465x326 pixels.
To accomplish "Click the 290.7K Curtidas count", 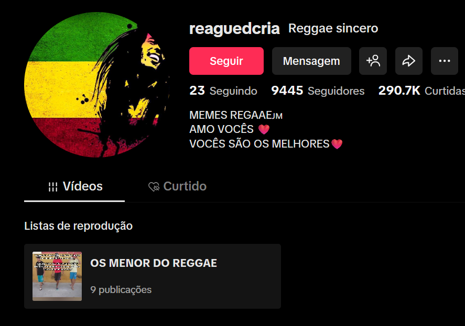I will [x=421, y=91].
